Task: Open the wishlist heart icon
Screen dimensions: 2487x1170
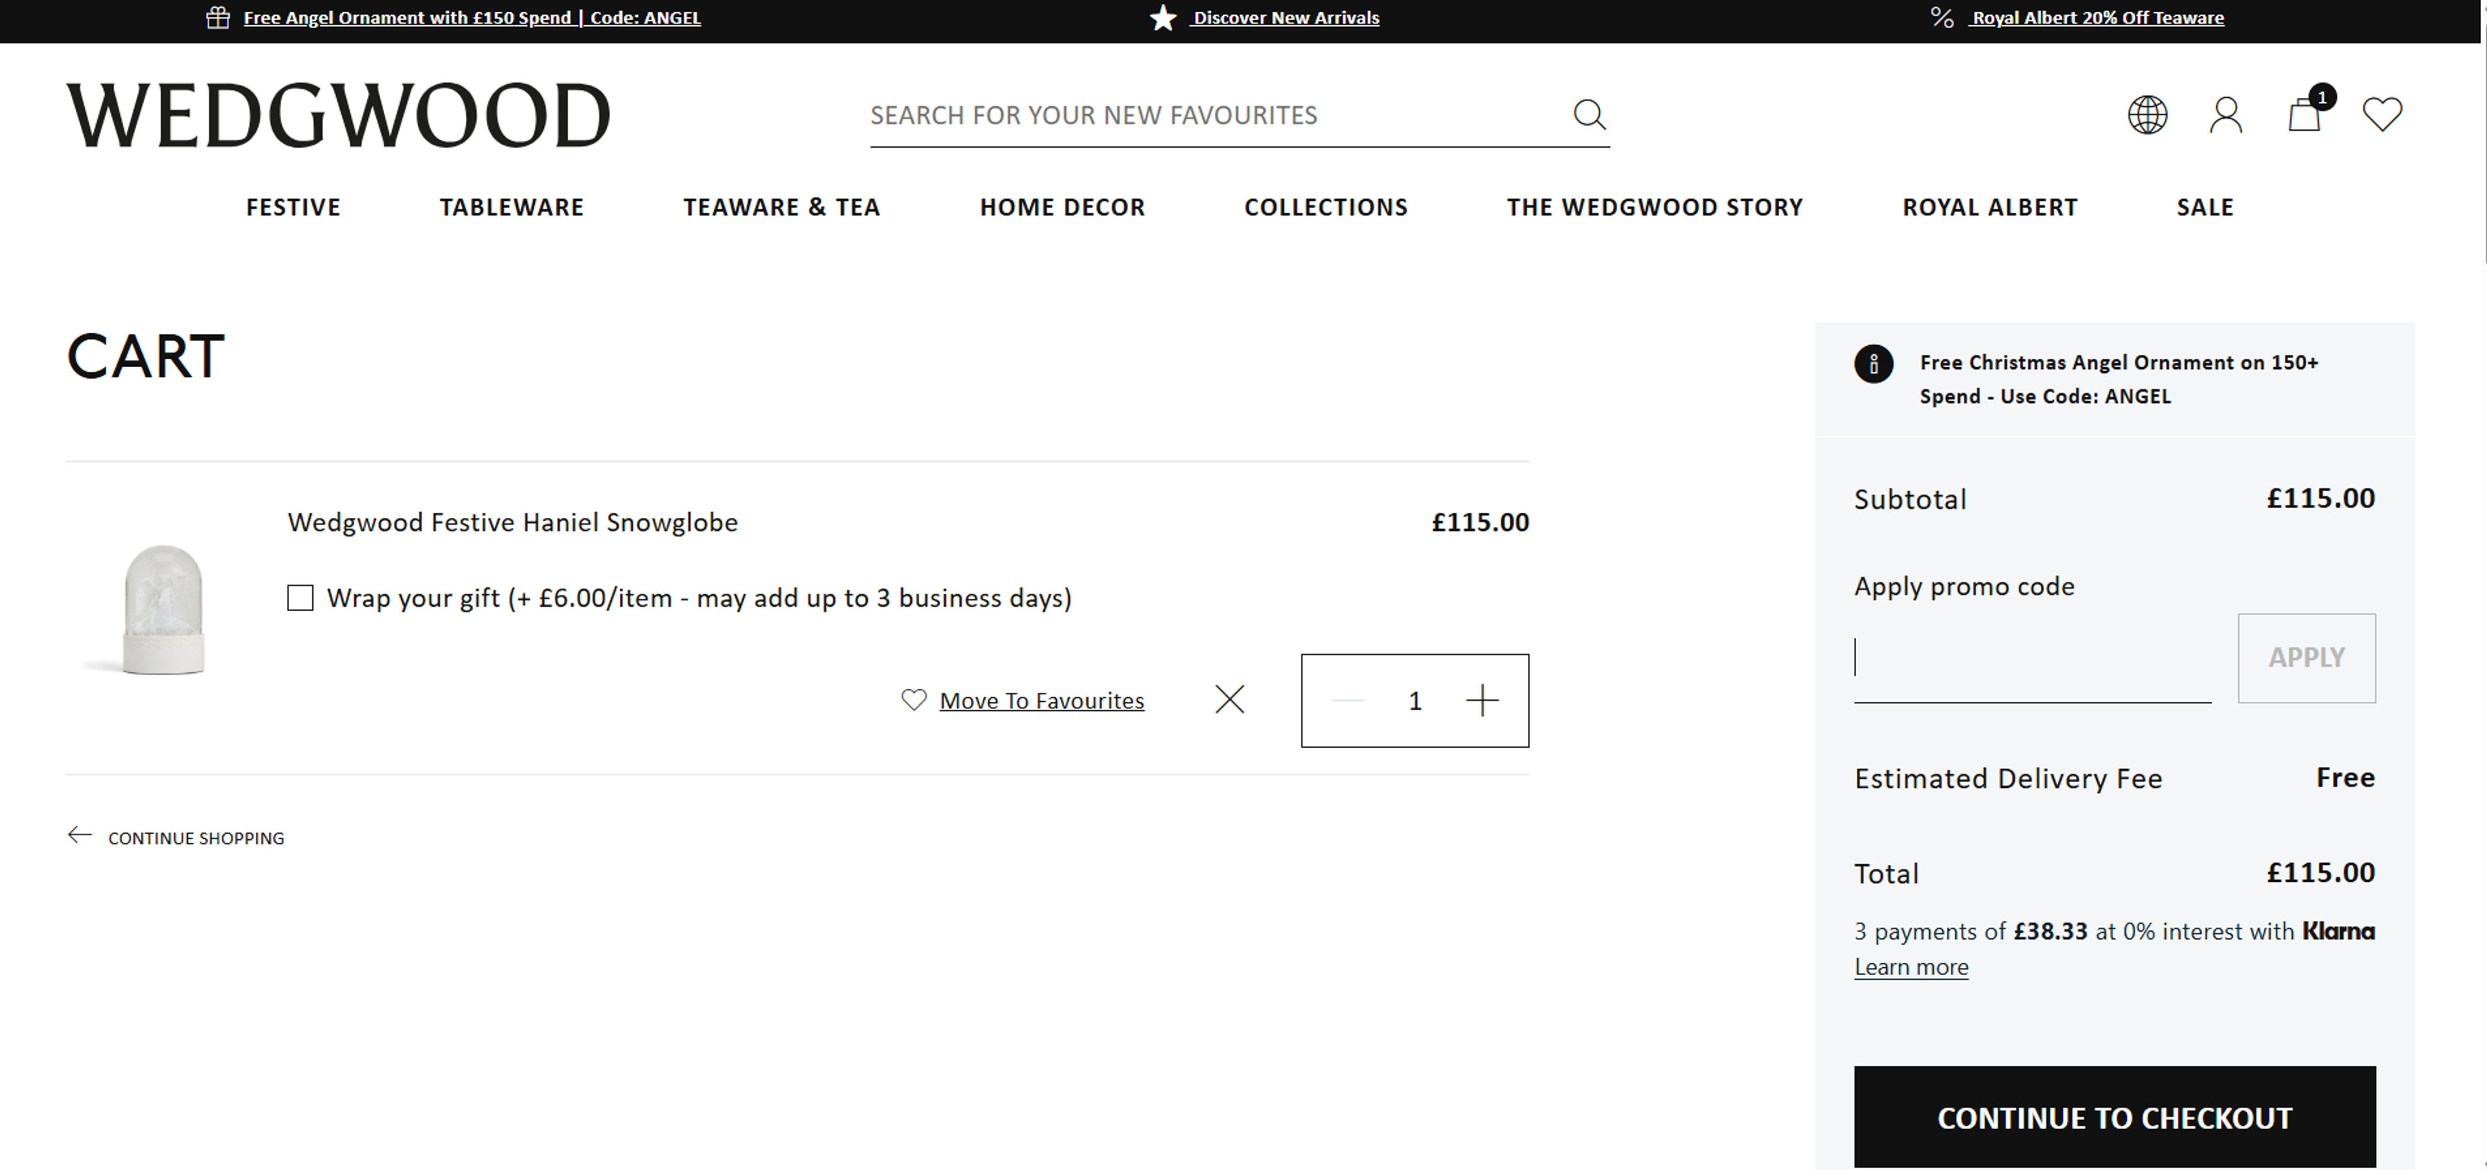Action: pyautogui.click(x=2382, y=114)
